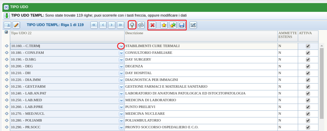Click AMMETTE ESTENS column header
Screen dimensions: 327x131
287,36
